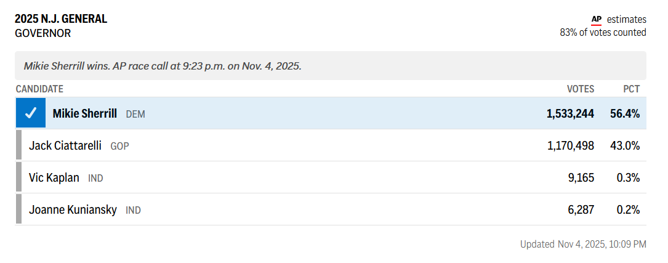This screenshot has width=668, height=263.
Task: Click the PCT column header
Action: pos(631,89)
